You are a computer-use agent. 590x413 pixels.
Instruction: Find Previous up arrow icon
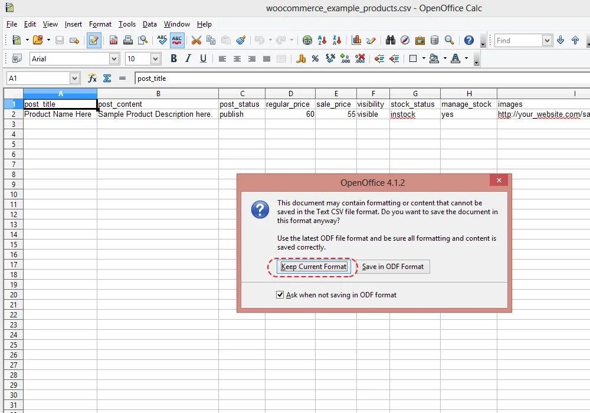pyautogui.click(x=575, y=40)
